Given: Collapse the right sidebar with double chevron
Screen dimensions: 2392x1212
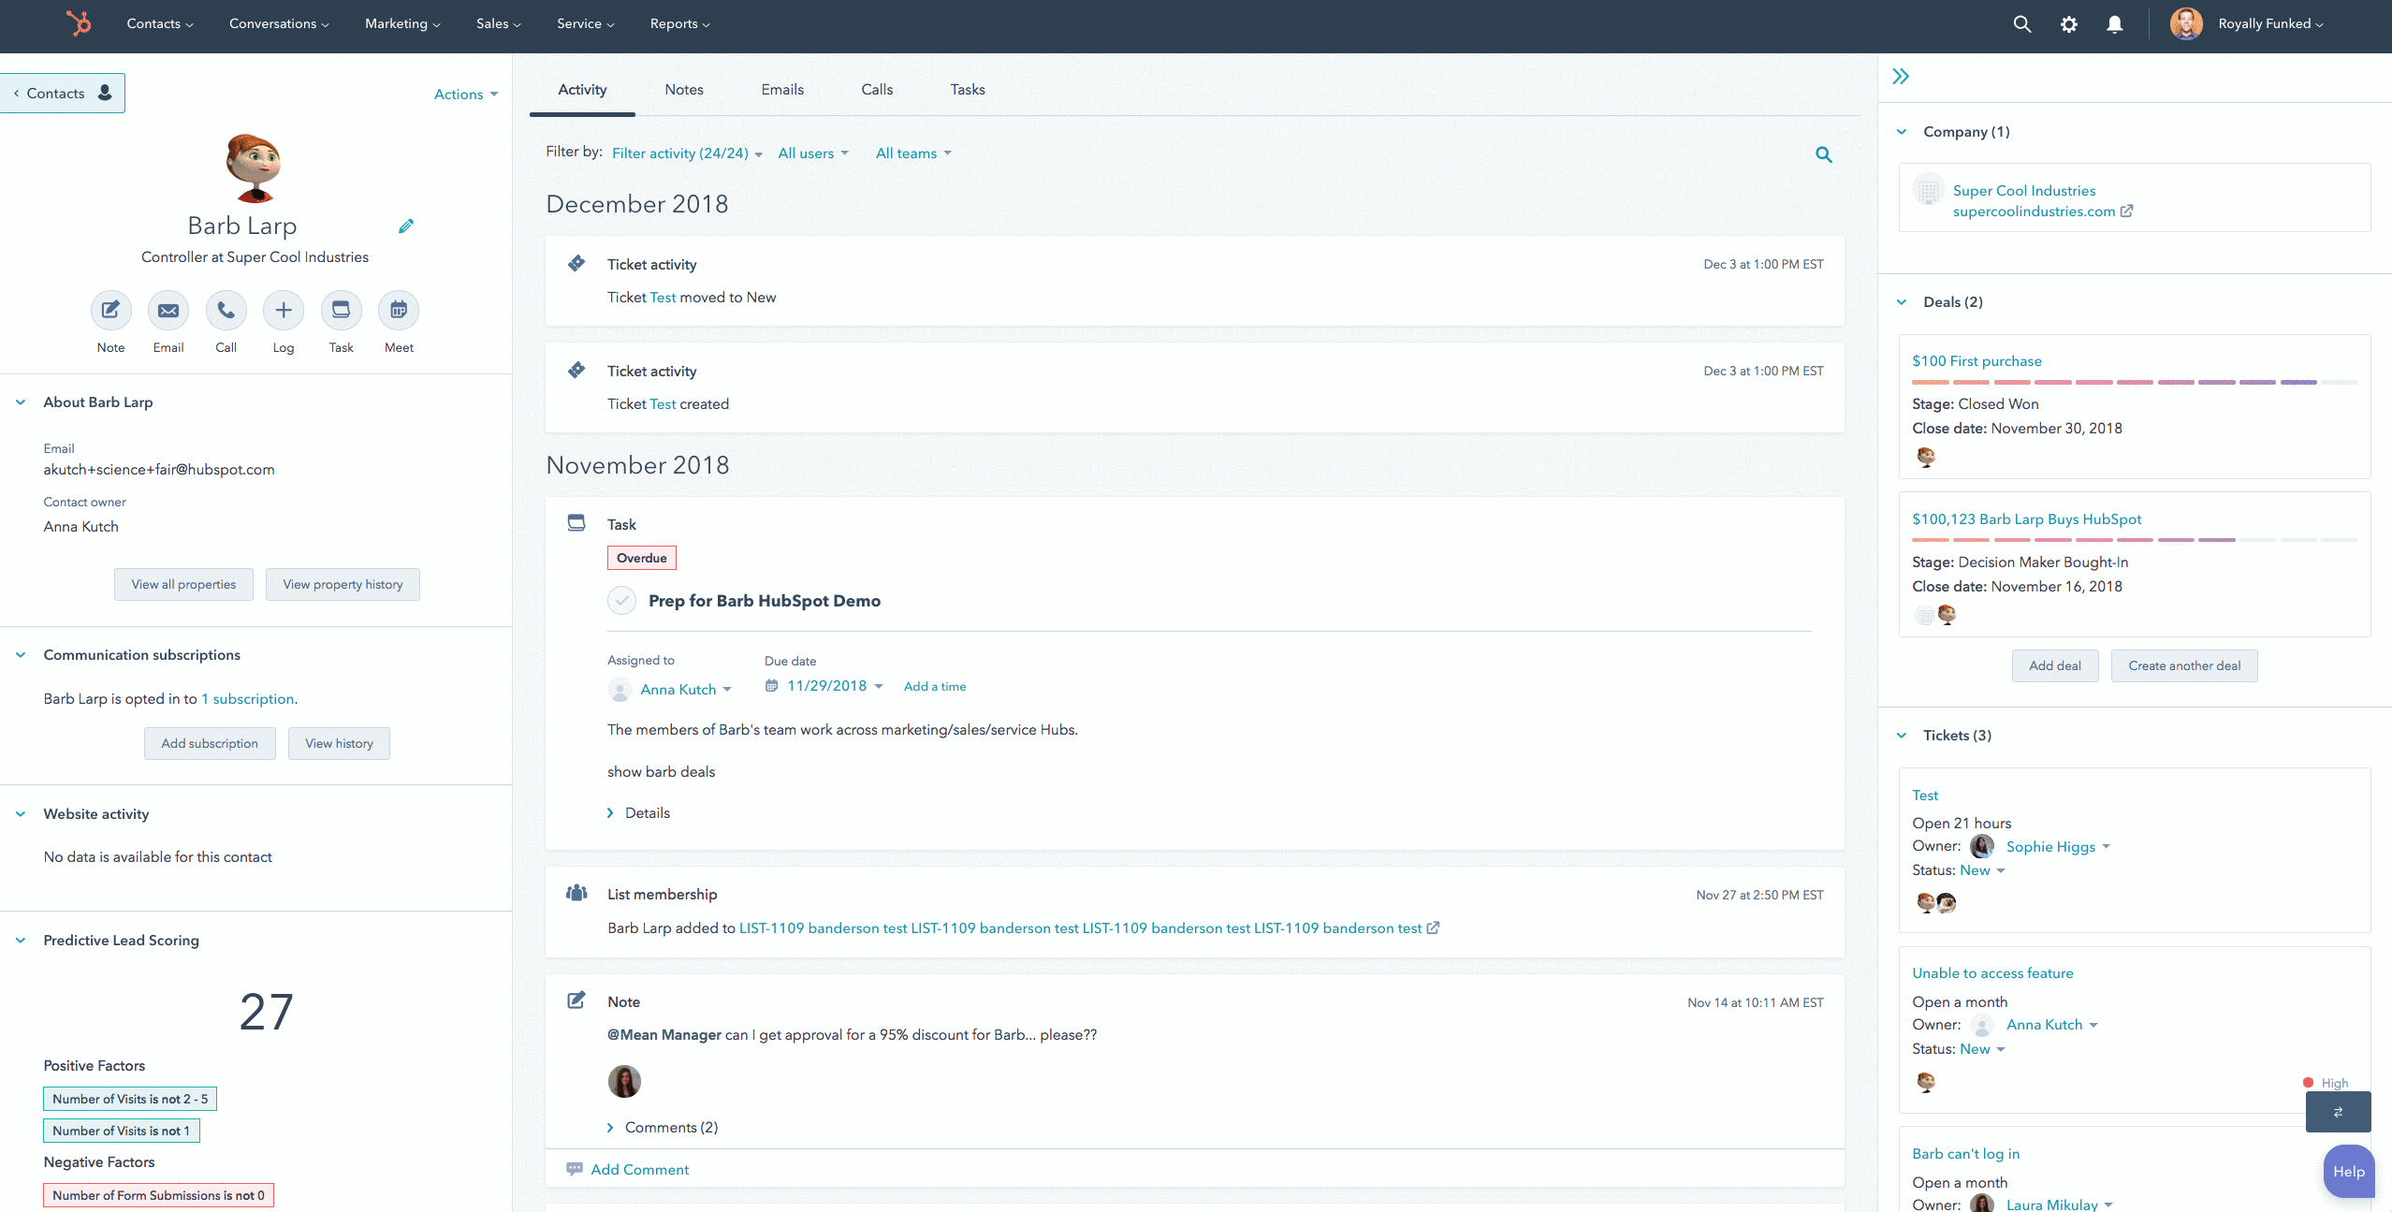Looking at the screenshot, I should tap(1901, 77).
